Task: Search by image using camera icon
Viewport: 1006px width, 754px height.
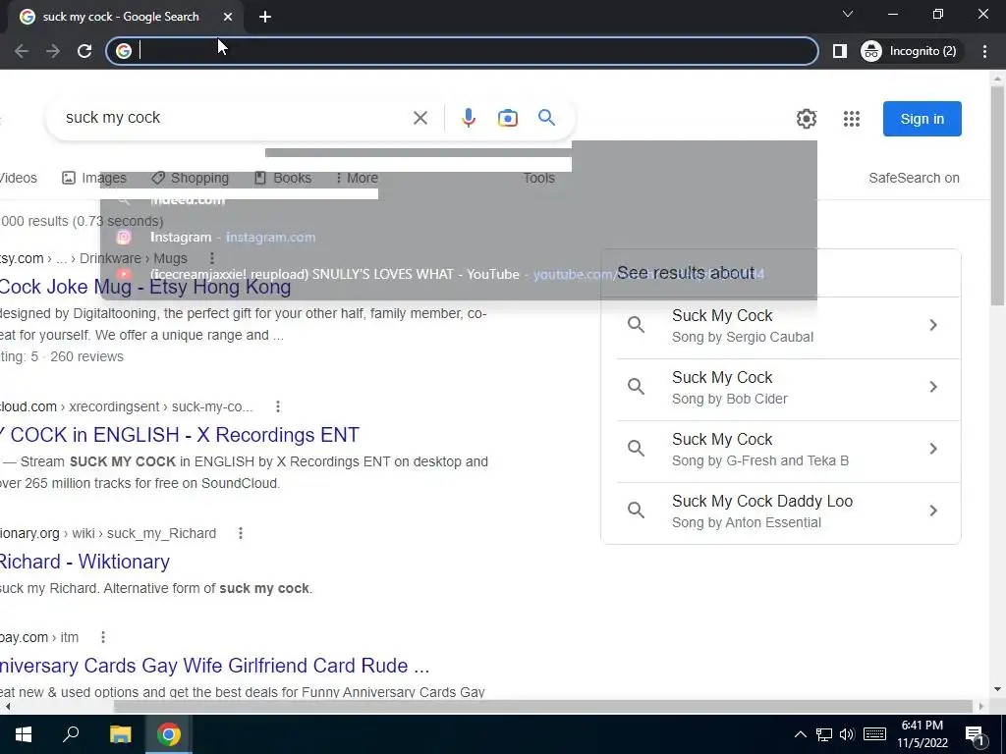Action: [508, 118]
